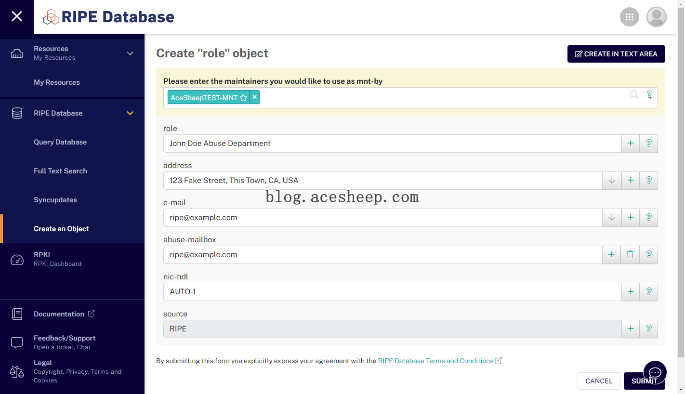The height and width of the screenshot is (394, 685).
Task: Show help for abuse-mailbox field
Action: (x=649, y=255)
